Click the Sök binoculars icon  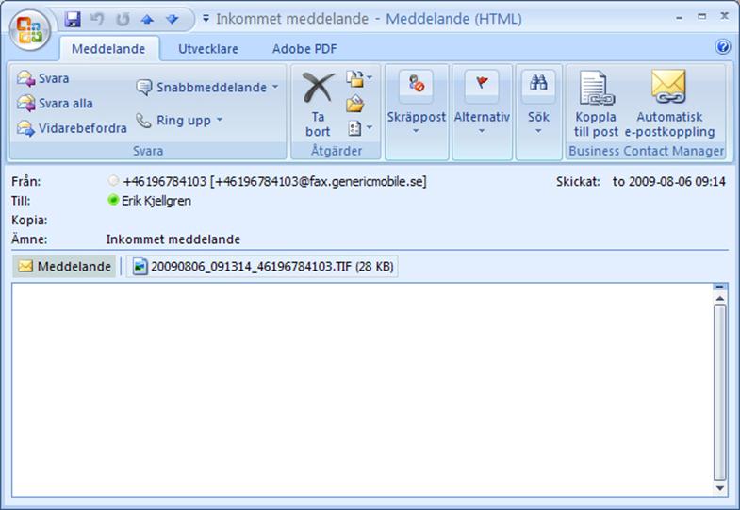[x=538, y=84]
